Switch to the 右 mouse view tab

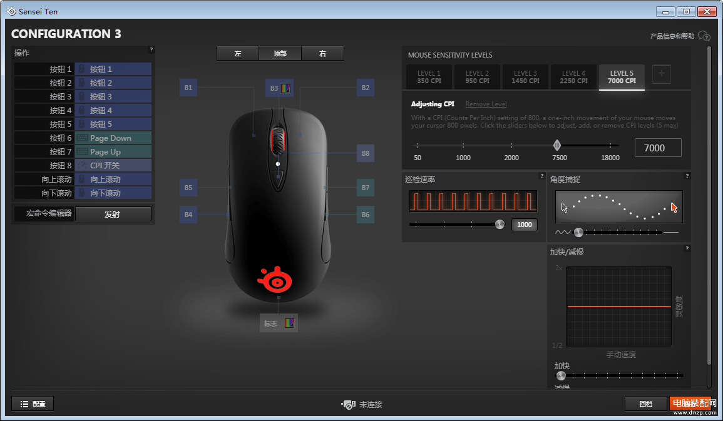(322, 53)
